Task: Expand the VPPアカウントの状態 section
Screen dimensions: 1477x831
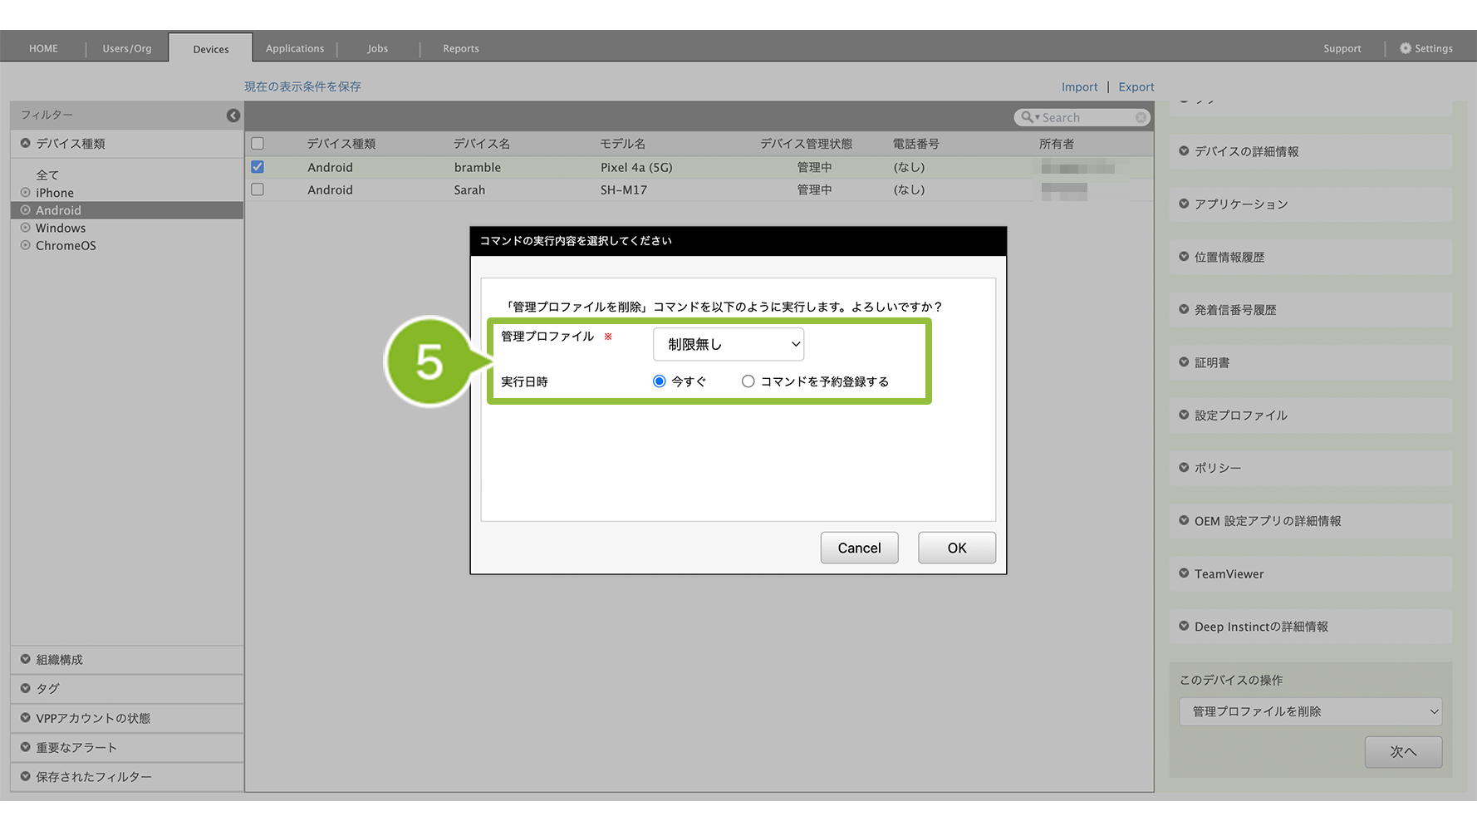Action: (x=127, y=718)
